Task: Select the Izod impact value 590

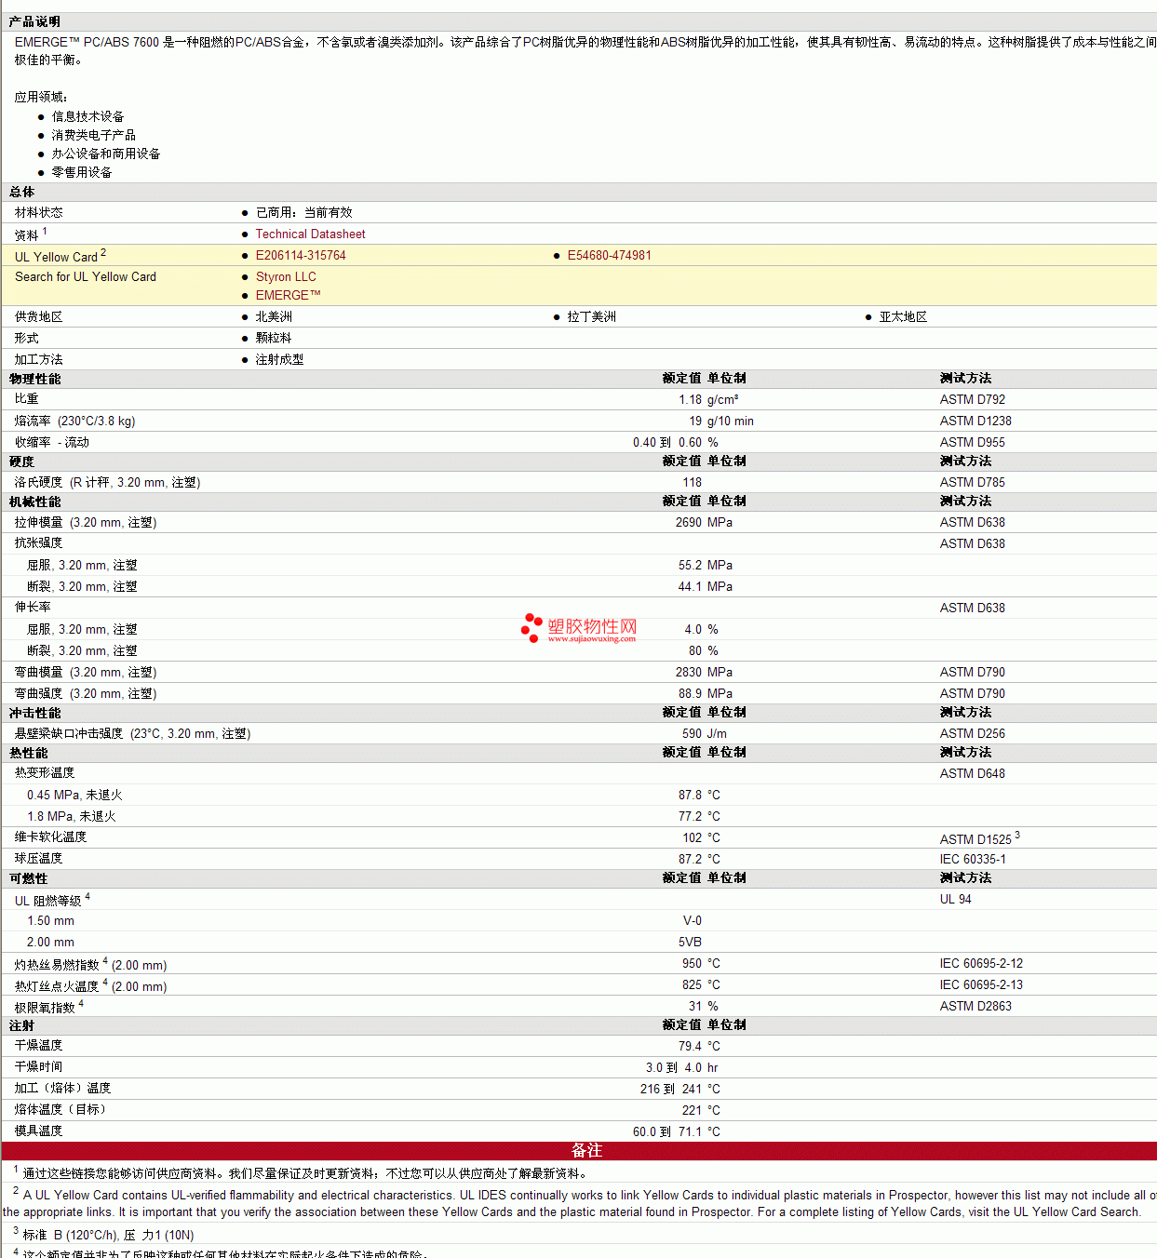Action: click(692, 734)
